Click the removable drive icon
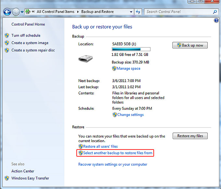 coord(85,59)
